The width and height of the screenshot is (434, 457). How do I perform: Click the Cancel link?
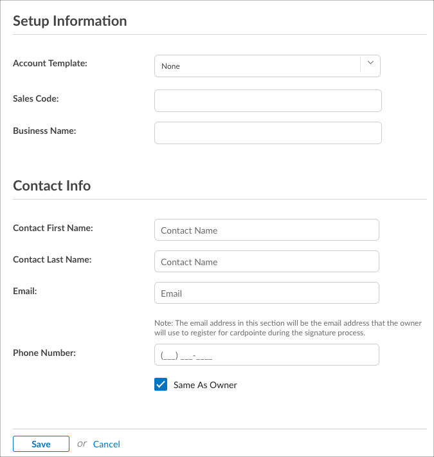tap(107, 444)
